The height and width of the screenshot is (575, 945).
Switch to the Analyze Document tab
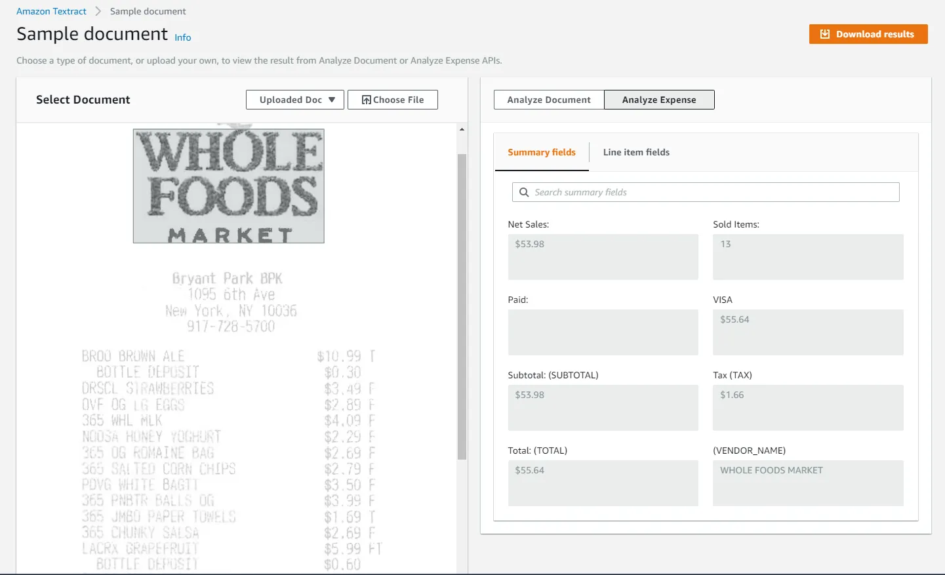coord(548,99)
